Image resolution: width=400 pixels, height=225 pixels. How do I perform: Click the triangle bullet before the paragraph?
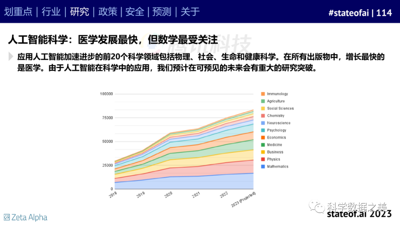(11, 57)
